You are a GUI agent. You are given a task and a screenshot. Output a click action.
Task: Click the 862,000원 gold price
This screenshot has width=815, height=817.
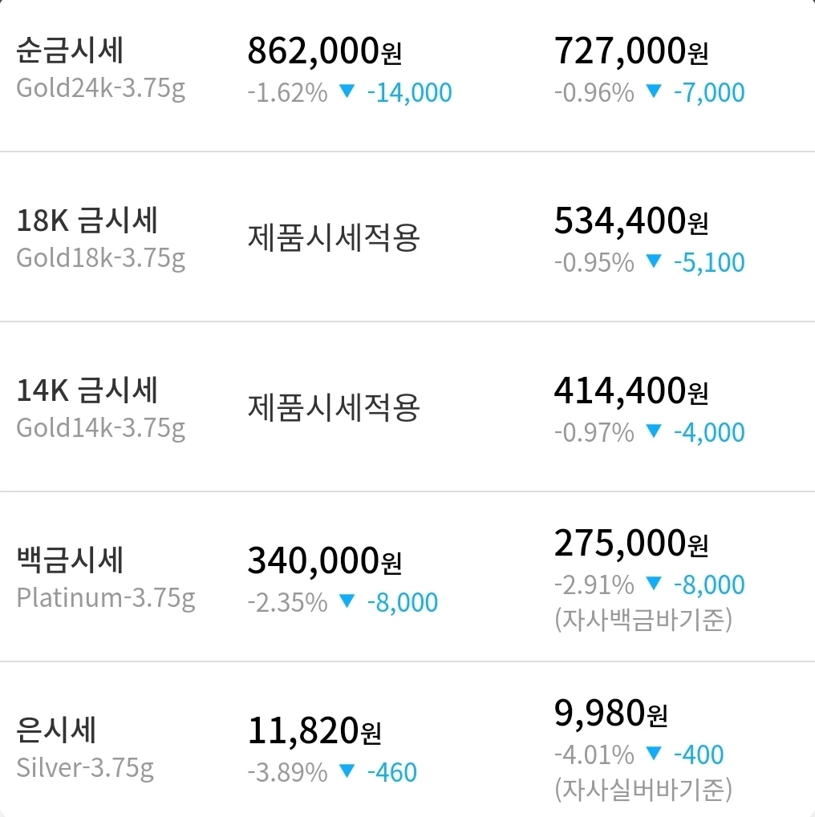coord(324,51)
